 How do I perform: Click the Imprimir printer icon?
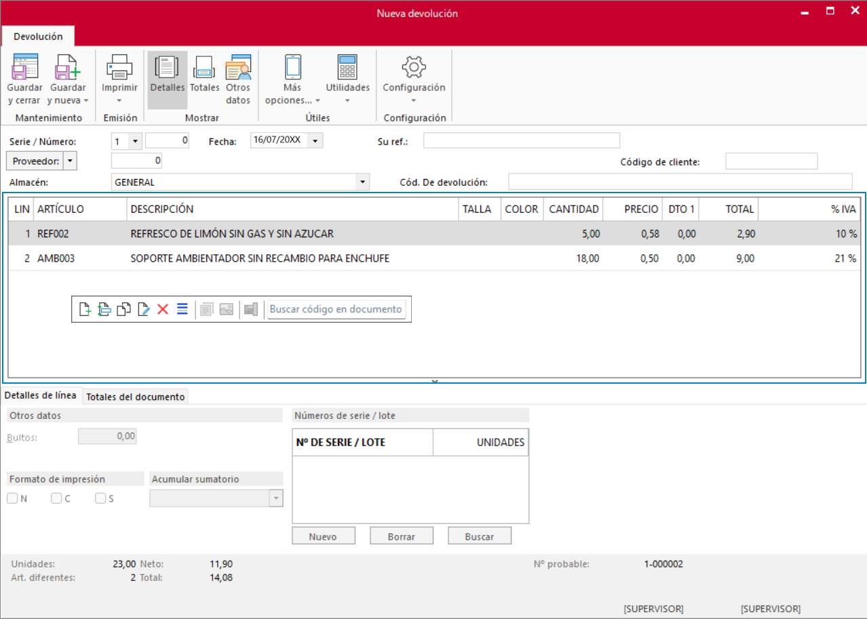(x=119, y=67)
